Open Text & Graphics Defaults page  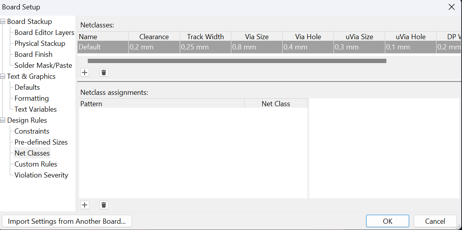click(27, 87)
